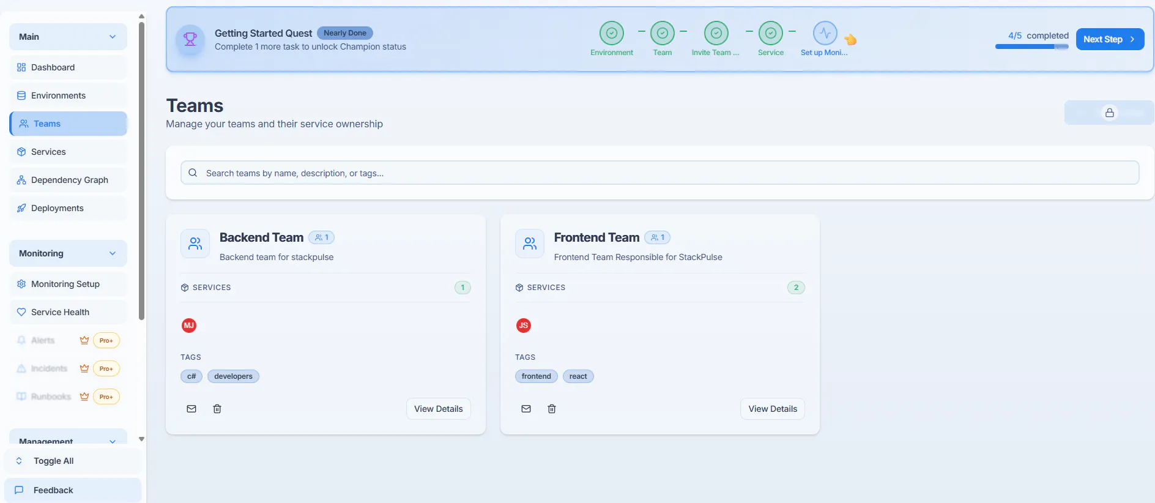Click the Pro+ badge next to Incidents
The image size is (1155, 503).
[x=106, y=368]
